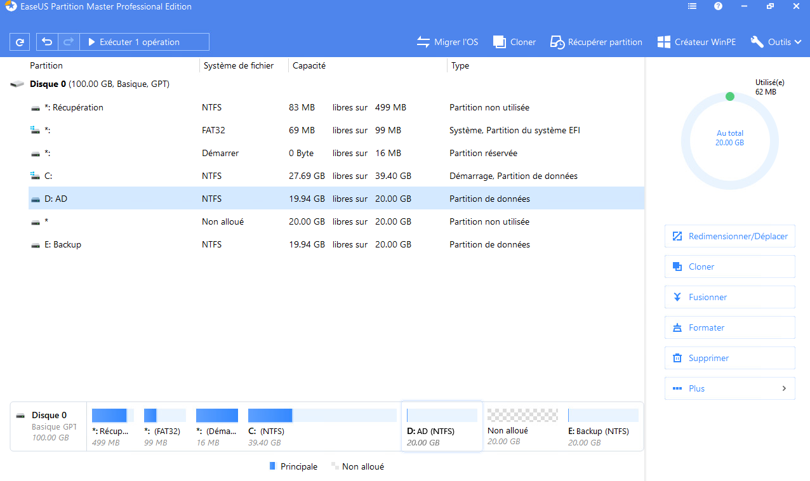Click the usage donut chart
The width and height of the screenshot is (810, 481).
[729, 142]
